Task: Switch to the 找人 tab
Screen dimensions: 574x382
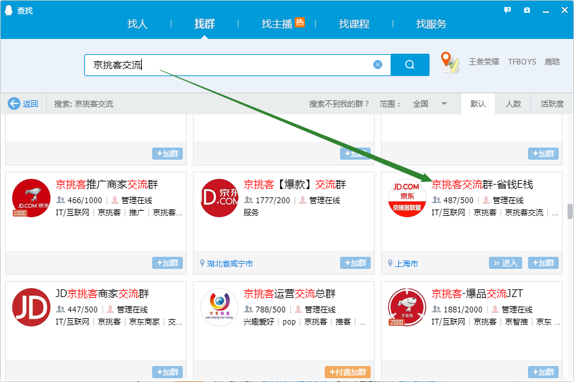Action: coord(137,24)
